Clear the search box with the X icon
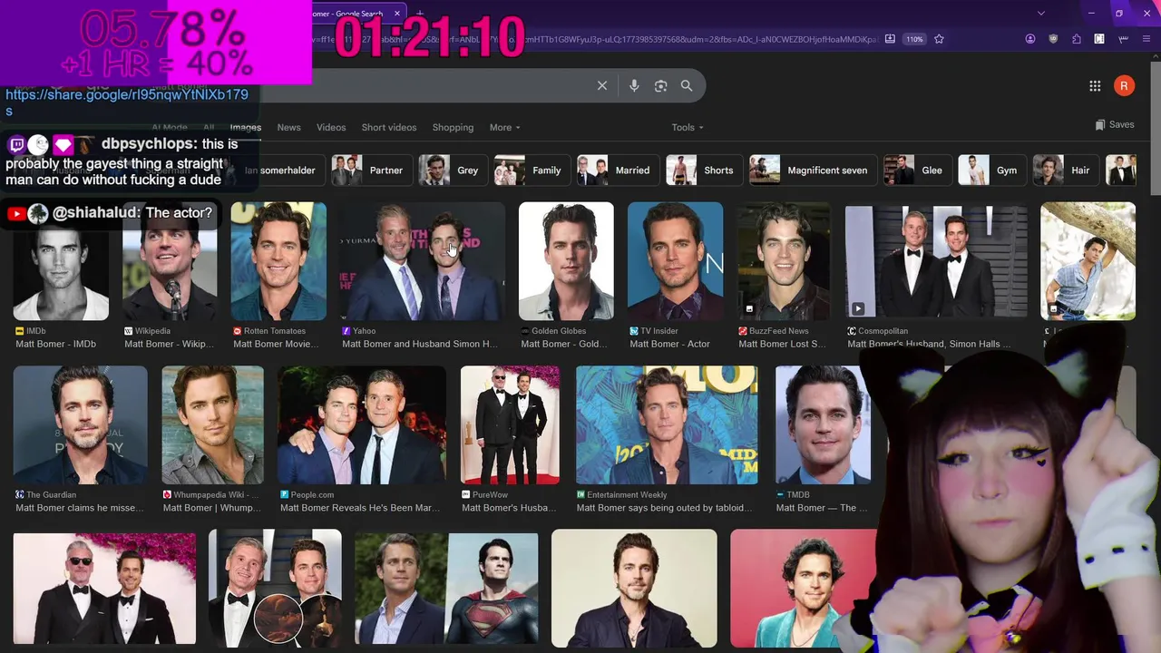The width and height of the screenshot is (1161, 653). [602, 85]
